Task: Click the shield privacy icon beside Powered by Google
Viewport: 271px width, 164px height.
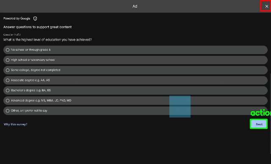Action: 35,19
